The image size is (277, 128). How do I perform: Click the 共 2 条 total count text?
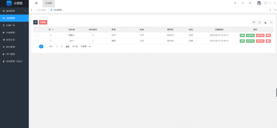pos(75,47)
